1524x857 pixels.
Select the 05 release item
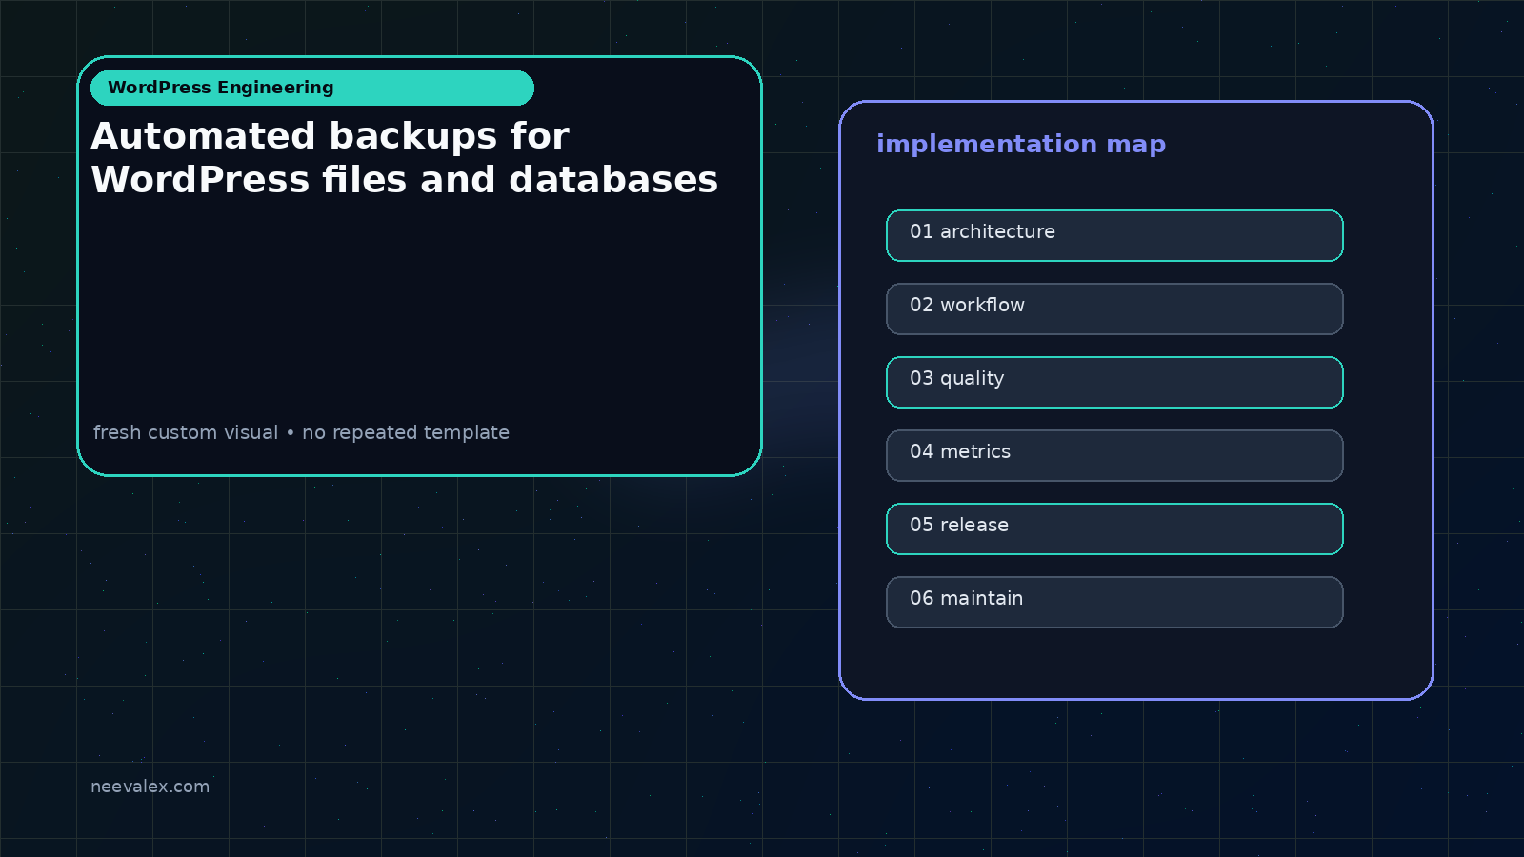[1114, 528]
